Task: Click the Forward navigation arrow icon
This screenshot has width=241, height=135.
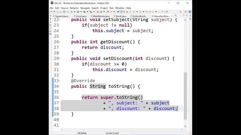Action: click(159, 12)
